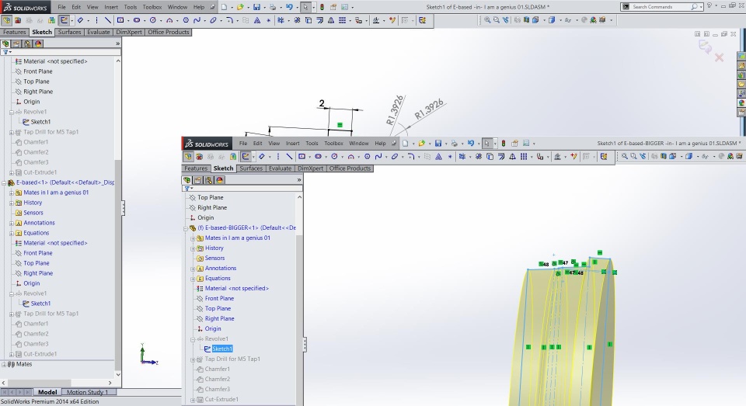Click Rebuild traffic light in E-based window

(322, 7)
